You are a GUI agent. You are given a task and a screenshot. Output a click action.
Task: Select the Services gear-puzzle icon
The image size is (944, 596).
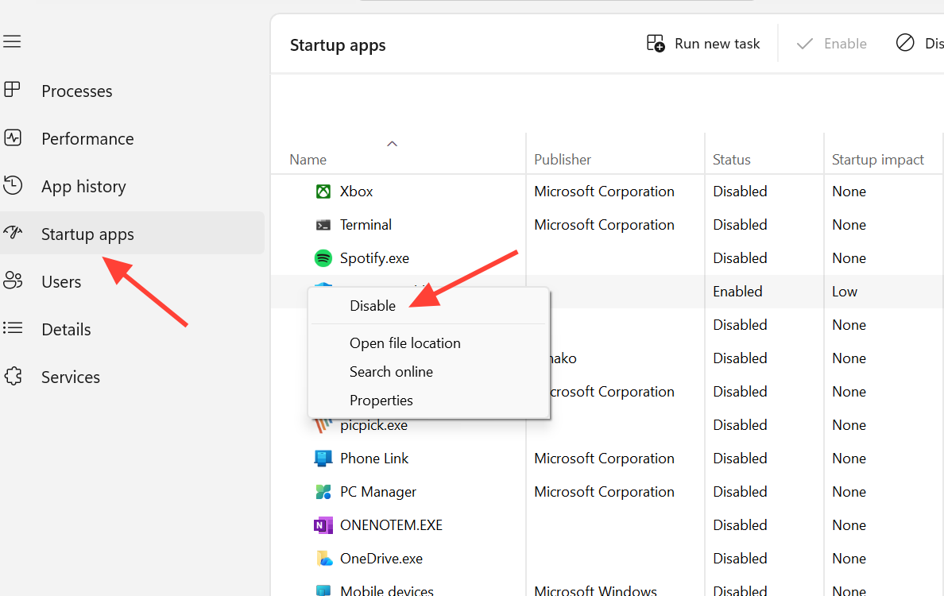coord(13,376)
